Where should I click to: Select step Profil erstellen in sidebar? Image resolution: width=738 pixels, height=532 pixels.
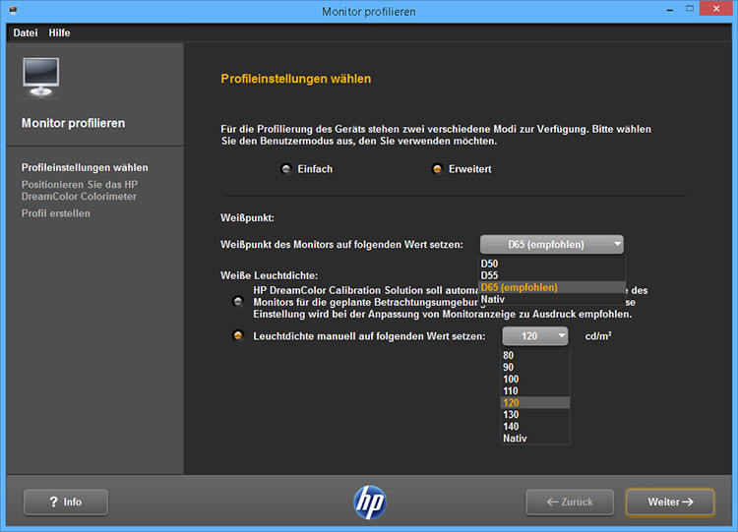pos(55,213)
